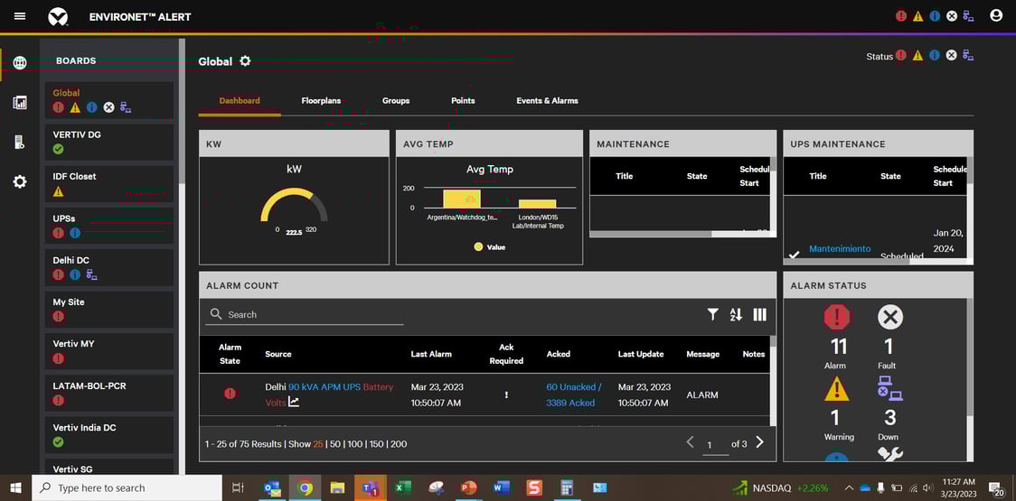Show 50 results per page

[x=333, y=444]
